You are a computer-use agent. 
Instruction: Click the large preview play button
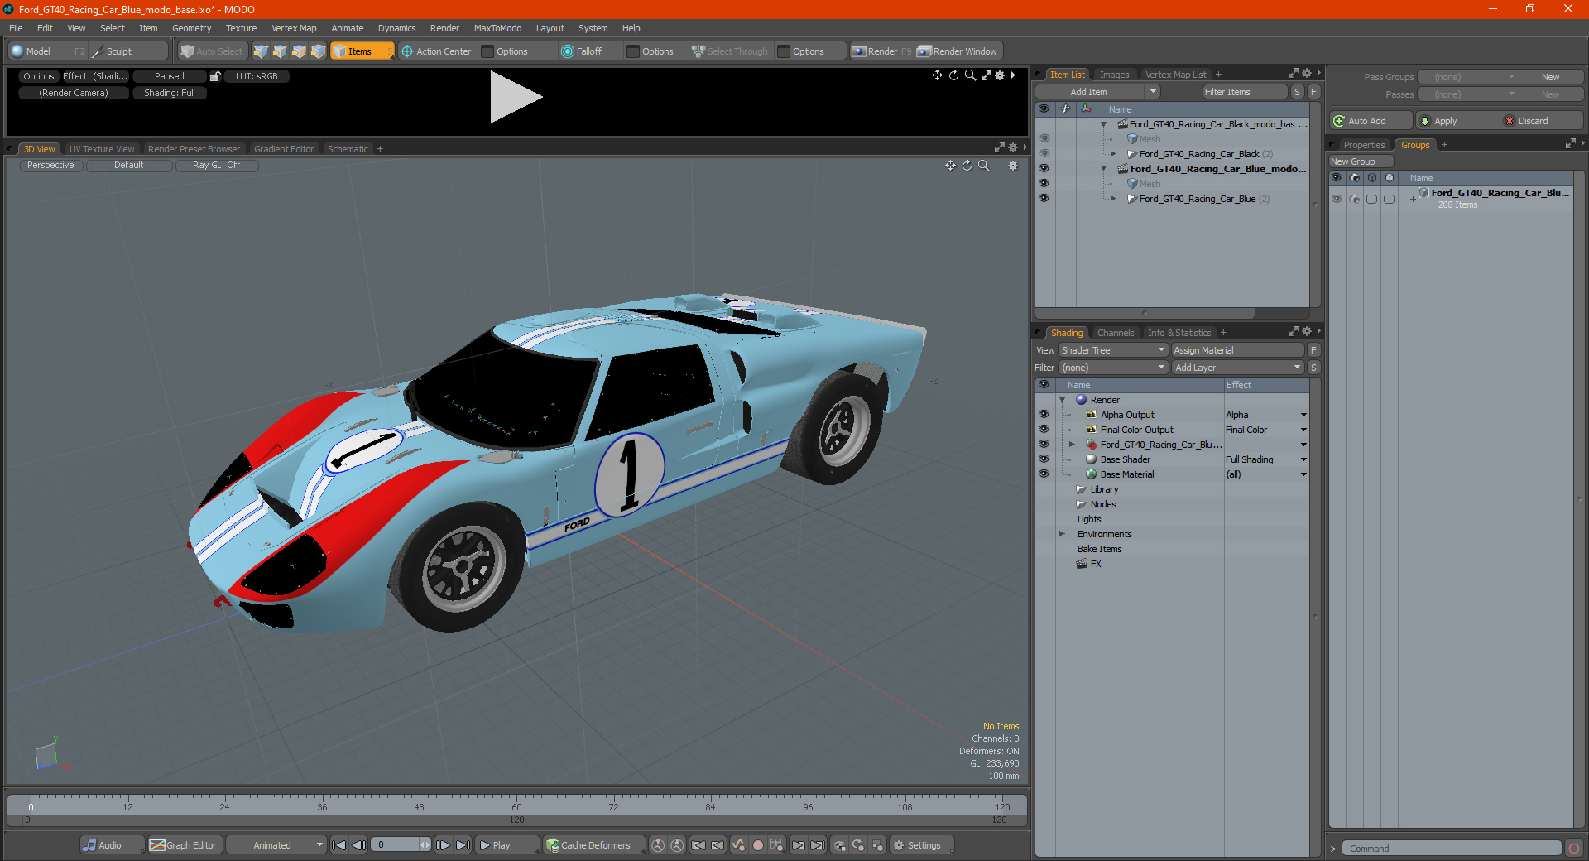(515, 97)
